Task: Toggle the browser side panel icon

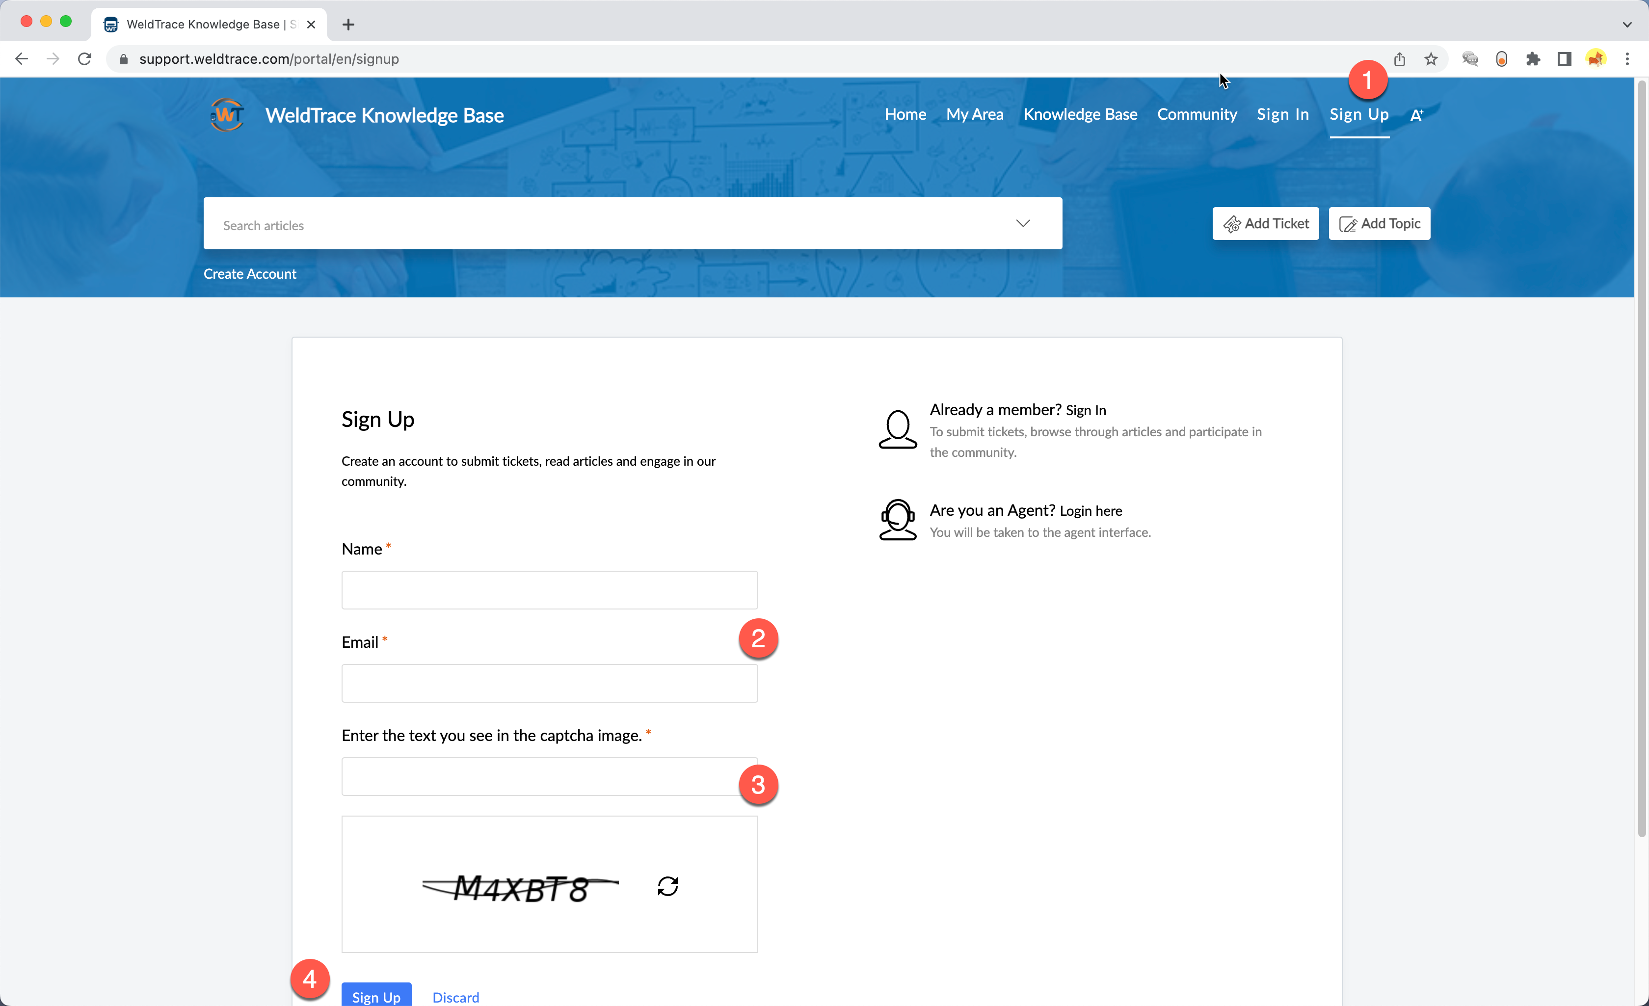Action: [x=1564, y=59]
